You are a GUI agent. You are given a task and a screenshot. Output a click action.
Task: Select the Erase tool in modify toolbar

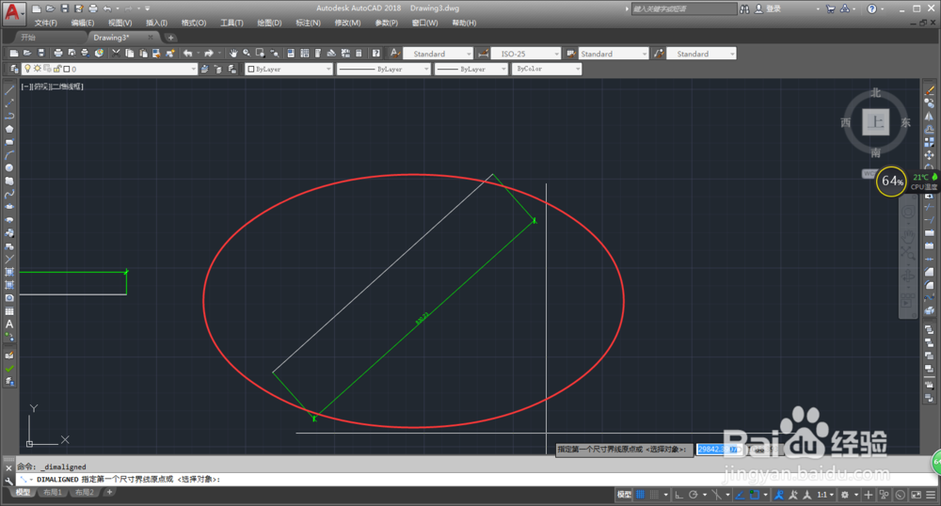(930, 90)
